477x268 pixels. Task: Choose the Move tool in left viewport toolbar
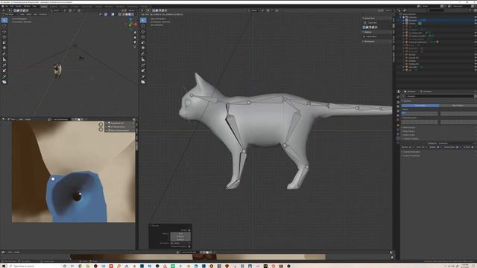tap(4, 31)
